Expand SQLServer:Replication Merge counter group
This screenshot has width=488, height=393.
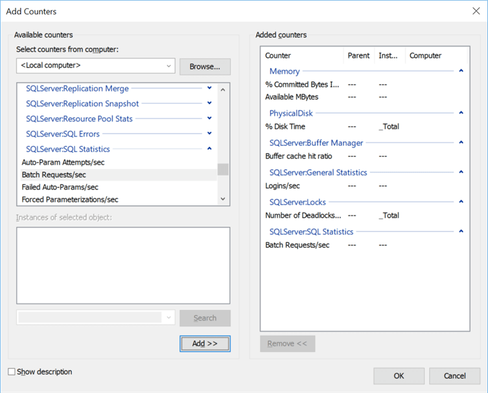[209, 88]
